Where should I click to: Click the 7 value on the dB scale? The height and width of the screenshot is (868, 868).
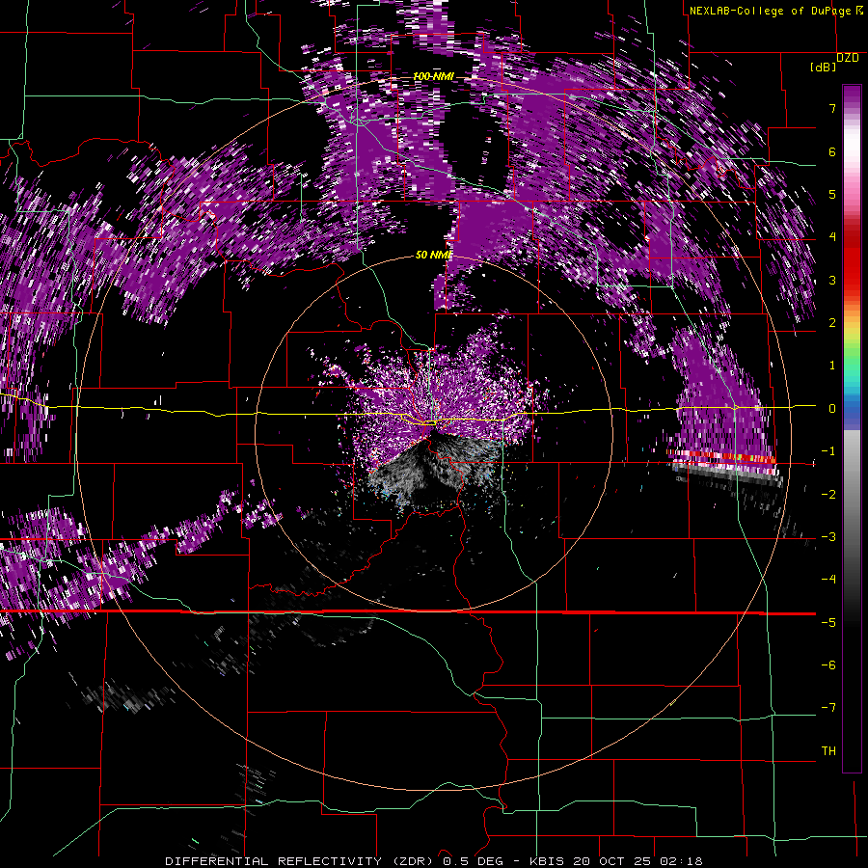[832, 108]
